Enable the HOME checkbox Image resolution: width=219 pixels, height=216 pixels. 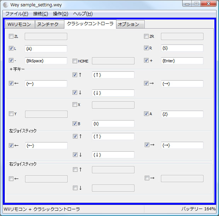75,61
